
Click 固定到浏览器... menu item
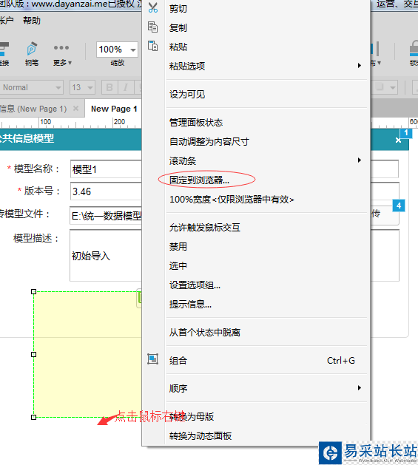tap(256, 180)
